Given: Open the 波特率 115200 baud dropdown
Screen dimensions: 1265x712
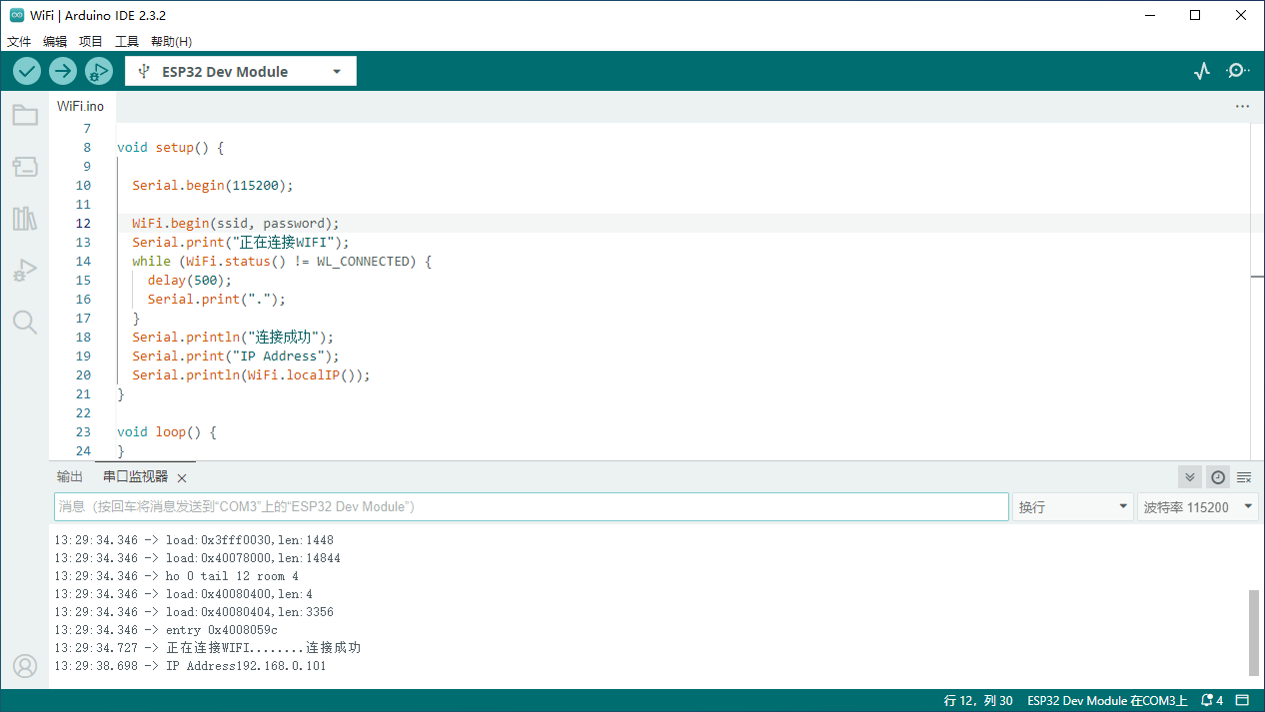Looking at the screenshot, I should (1197, 507).
